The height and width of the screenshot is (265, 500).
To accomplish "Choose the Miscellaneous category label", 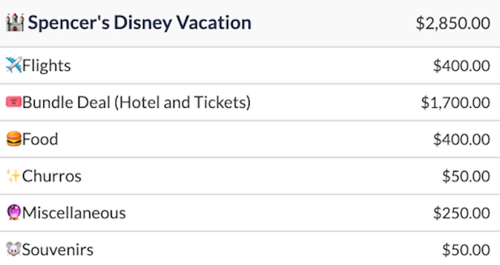I will point(74,213).
